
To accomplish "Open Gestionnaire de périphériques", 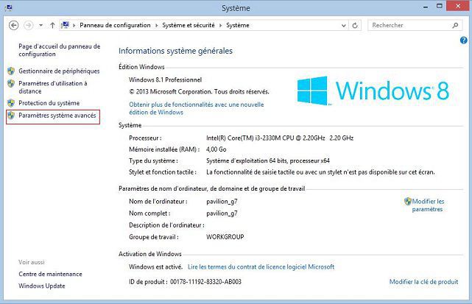I will 59,71.
